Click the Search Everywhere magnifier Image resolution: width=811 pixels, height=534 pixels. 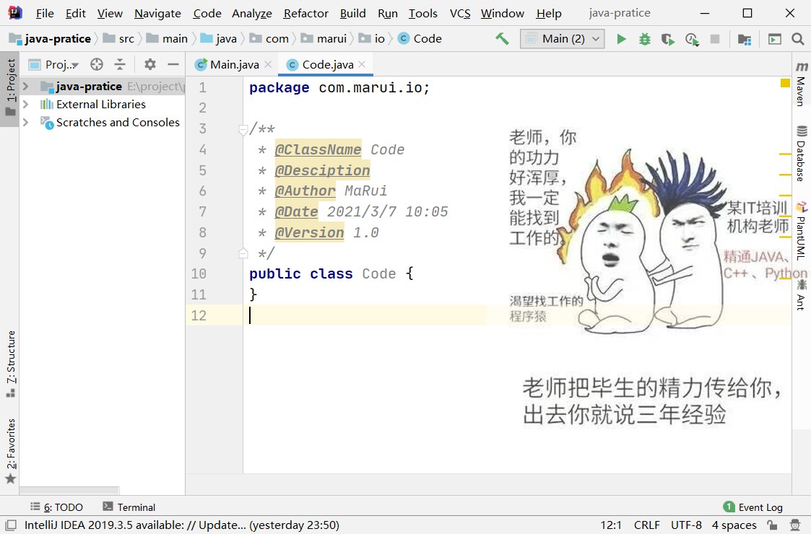[x=797, y=39]
